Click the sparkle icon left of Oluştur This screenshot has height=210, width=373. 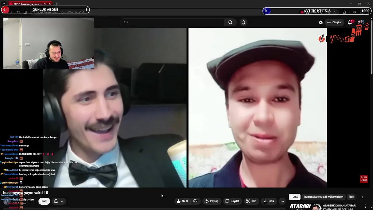pyautogui.click(x=321, y=22)
